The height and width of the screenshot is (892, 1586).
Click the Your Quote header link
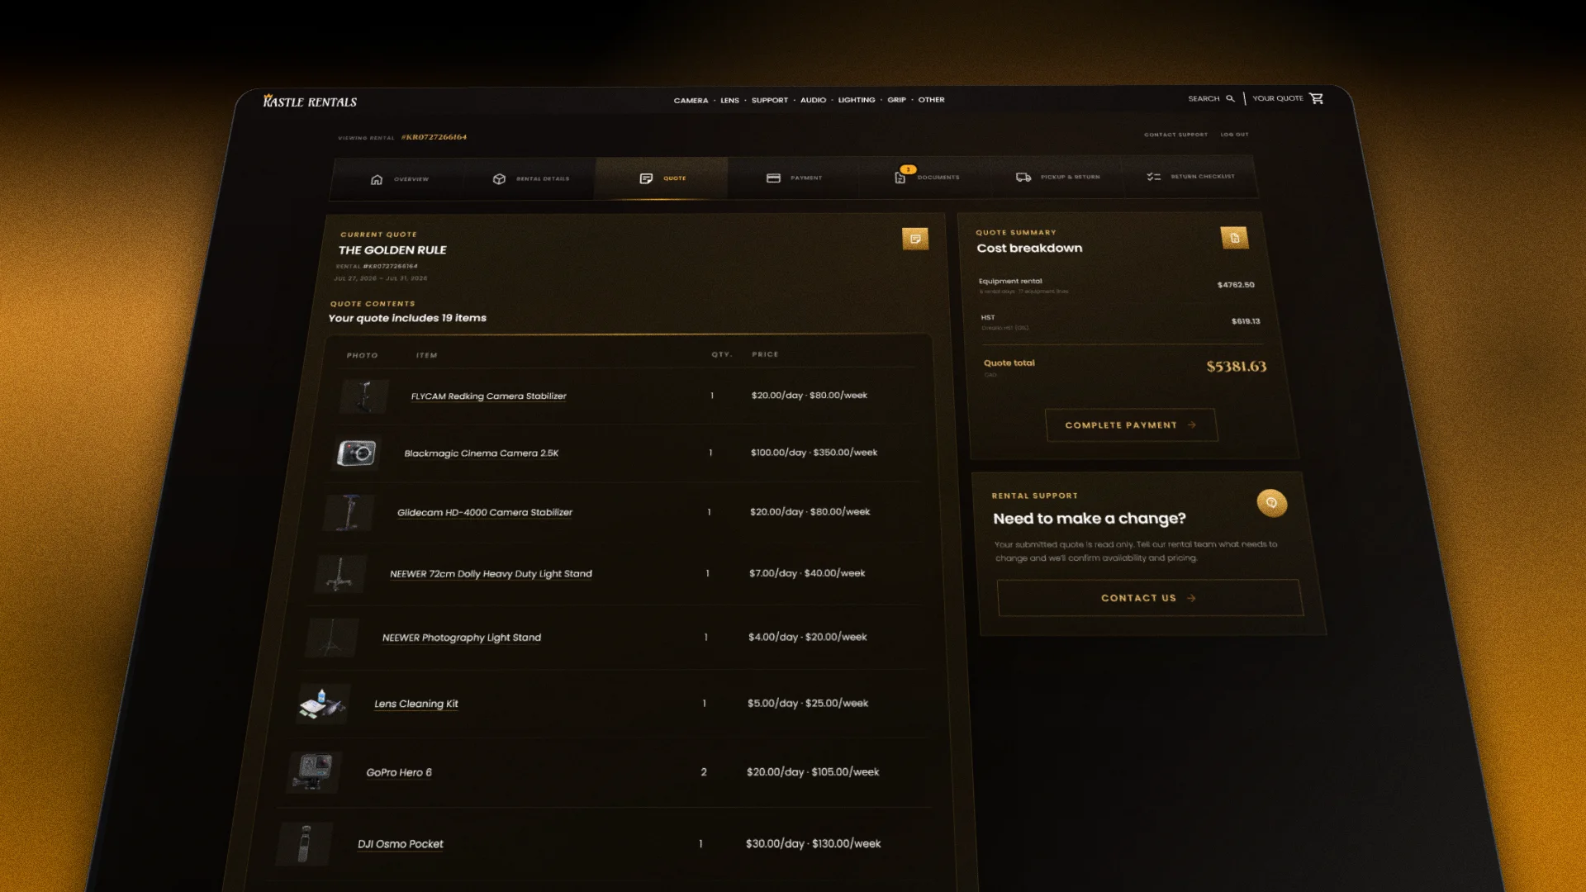click(x=1278, y=98)
